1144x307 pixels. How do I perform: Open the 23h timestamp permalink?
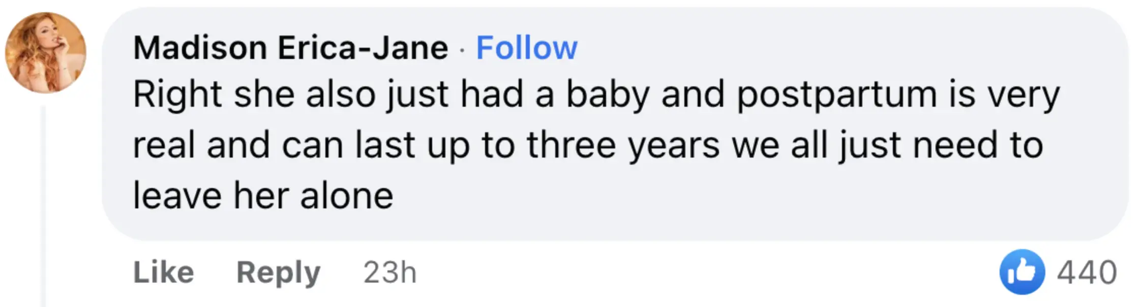point(389,272)
